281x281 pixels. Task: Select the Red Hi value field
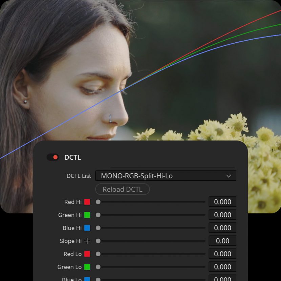tap(222, 202)
